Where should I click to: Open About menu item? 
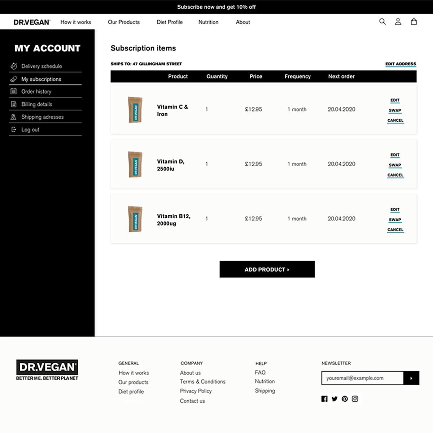click(x=243, y=22)
